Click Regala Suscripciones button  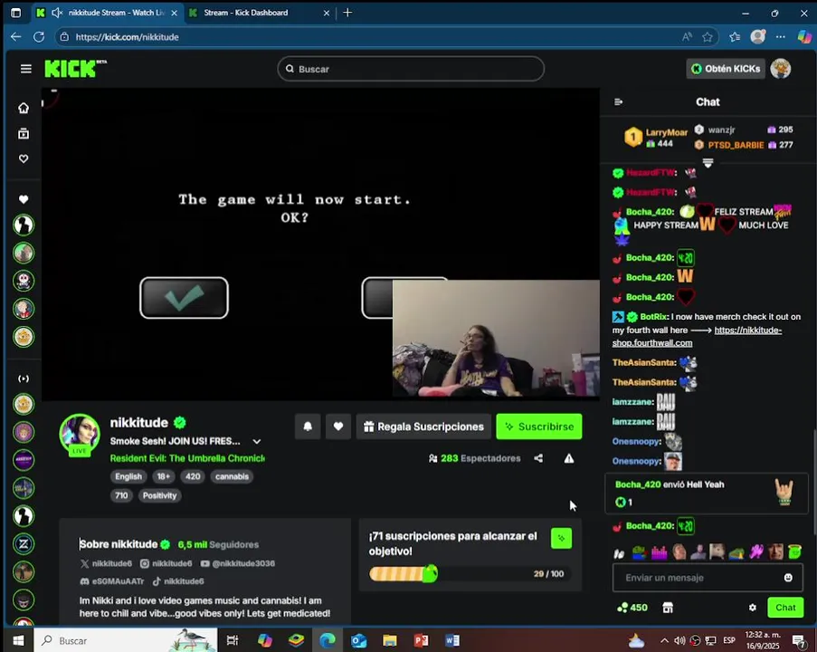click(423, 427)
